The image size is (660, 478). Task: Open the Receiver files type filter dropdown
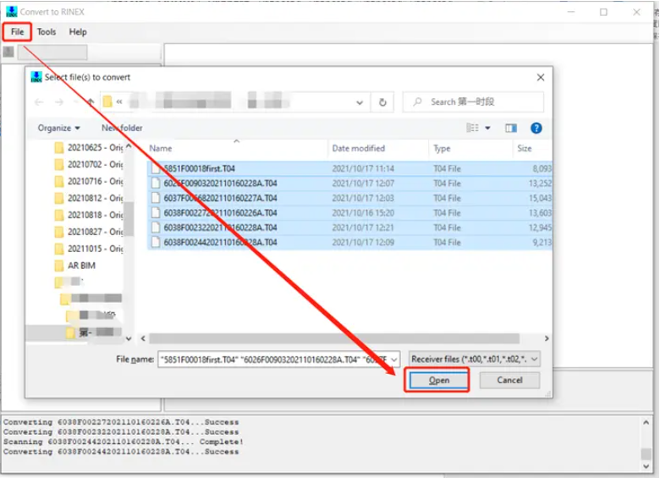[x=475, y=360]
